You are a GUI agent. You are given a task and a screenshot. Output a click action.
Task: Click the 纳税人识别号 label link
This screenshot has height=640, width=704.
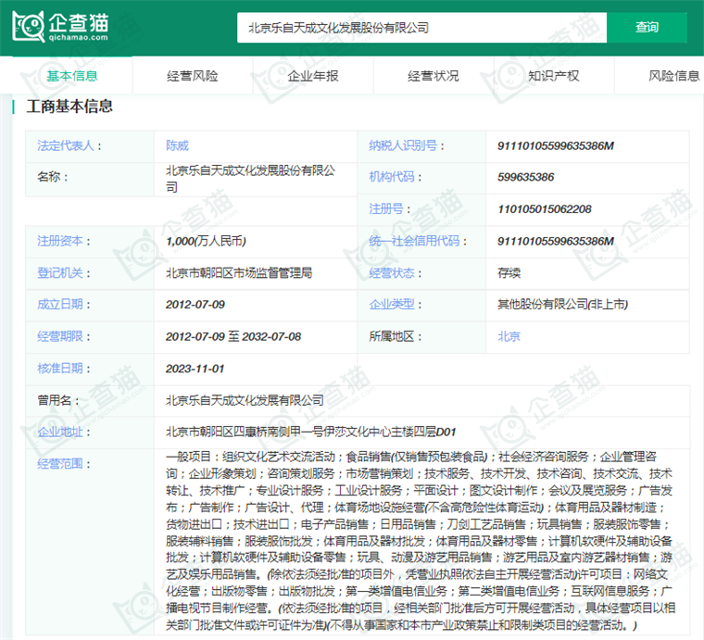(403, 145)
